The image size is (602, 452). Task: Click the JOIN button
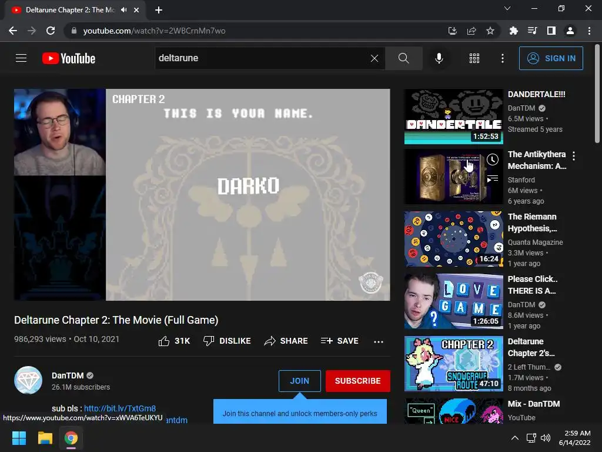pyautogui.click(x=299, y=381)
